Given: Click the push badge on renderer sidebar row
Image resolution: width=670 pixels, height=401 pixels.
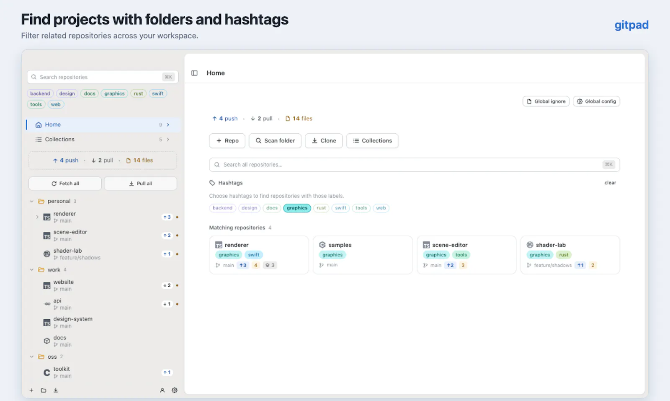Looking at the screenshot, I should (167, 217).
